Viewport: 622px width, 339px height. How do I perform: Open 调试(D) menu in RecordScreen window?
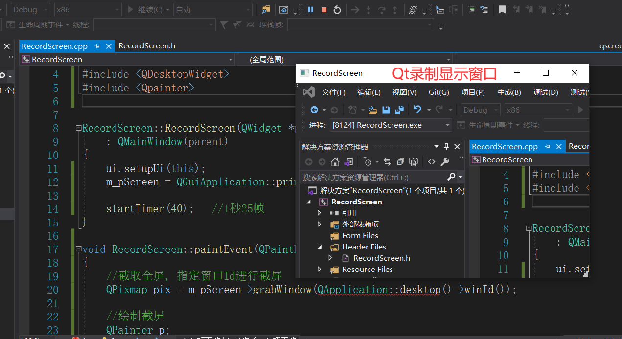tap(545, 92)
